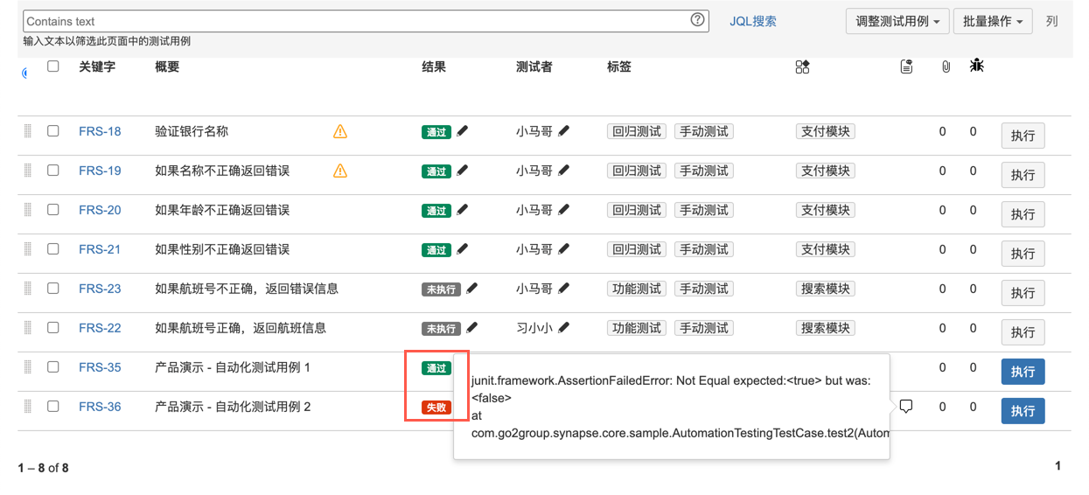
Task: Click pencil icon next to FRS-18 result
Action: 463,131
